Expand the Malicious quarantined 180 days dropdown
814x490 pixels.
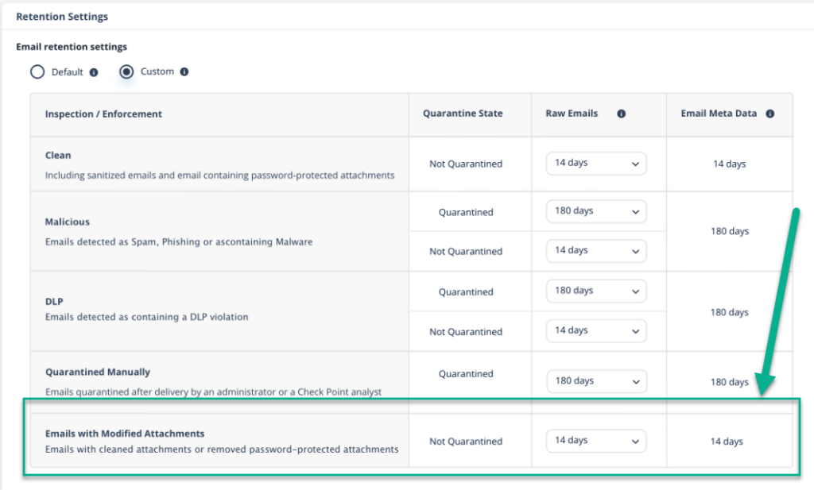coord(595,210)
